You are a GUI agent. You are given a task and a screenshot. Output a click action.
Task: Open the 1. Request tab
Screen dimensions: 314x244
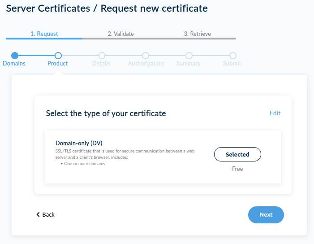tap(44, 34)
